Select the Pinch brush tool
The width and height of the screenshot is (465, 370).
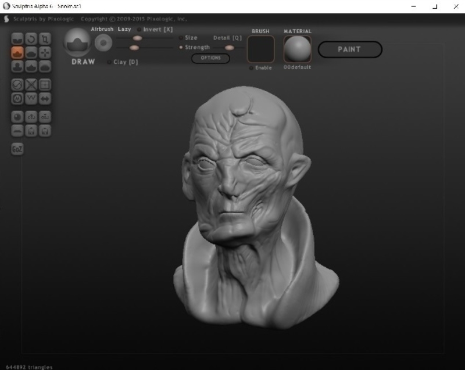coord(31,67)
